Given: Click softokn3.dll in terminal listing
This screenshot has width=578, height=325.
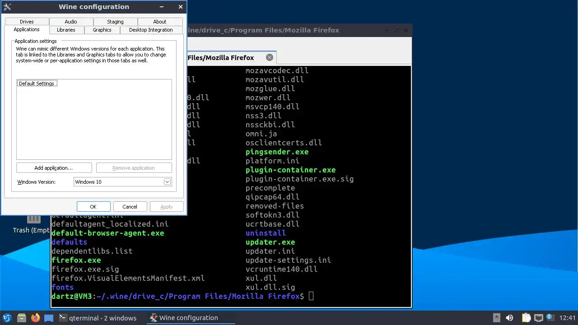Looking at the screenshot, I should coord(273,215).
